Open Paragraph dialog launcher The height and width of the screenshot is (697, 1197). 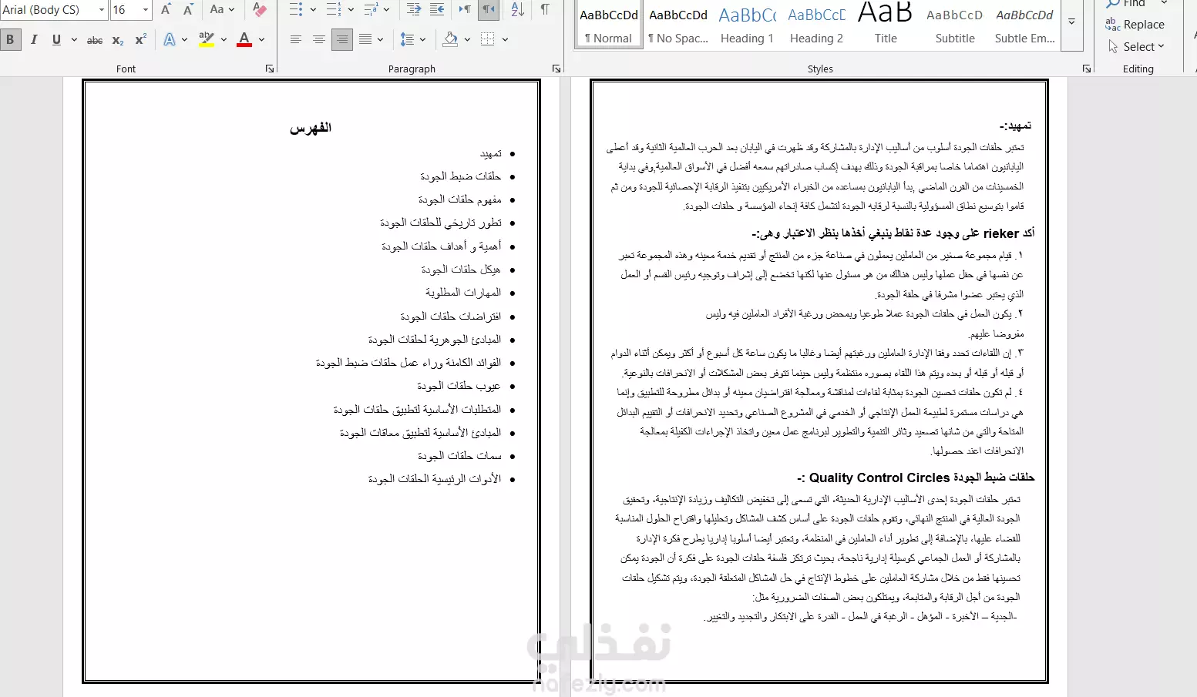pyautogui.click(x=556, y=69)
